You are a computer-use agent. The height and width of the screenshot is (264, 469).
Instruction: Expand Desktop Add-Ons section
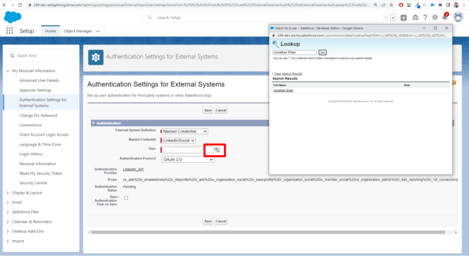[8, 231]
